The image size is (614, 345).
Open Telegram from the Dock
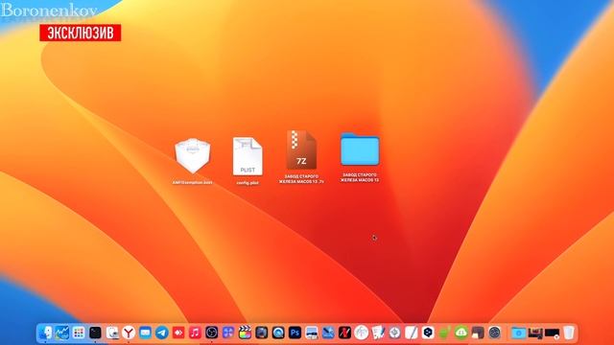coord(162,333)
